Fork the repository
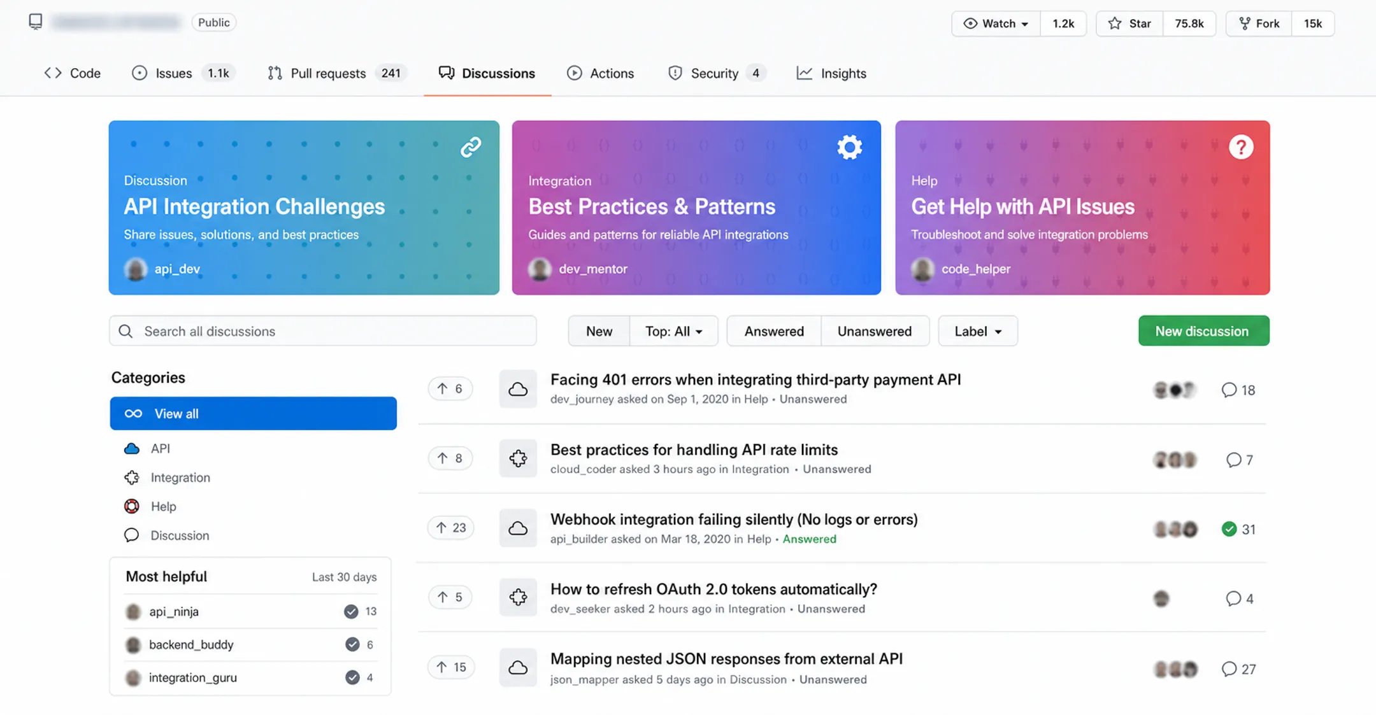Viewport: 1376px width, 715px height. pyautogui.click(x=1259, y=24)
